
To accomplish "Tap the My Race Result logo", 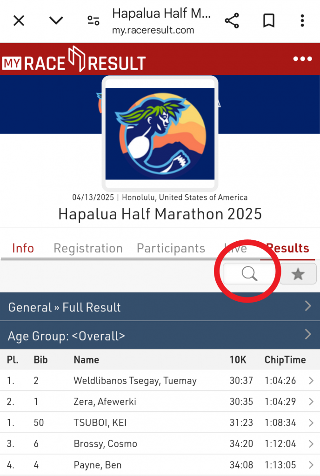I will [74, 59].
